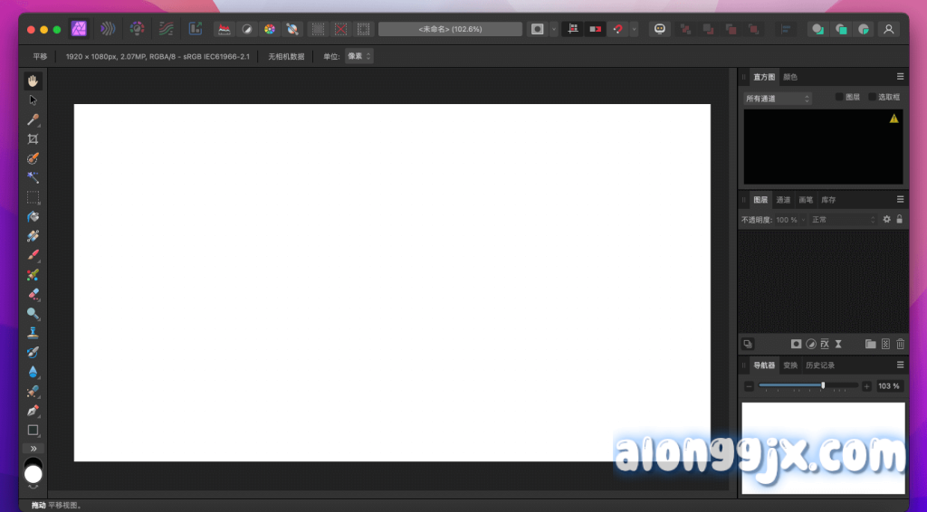Select the Move tool arrow
The height and width of the screenshot is (512, 927).
[33, 100]
